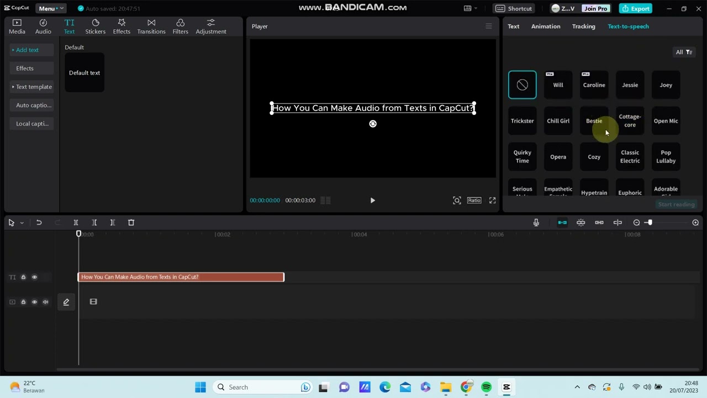The image size is (707, 398).
Task: Delete the selected clip using trash icon
Action: [x=131, y=222]
